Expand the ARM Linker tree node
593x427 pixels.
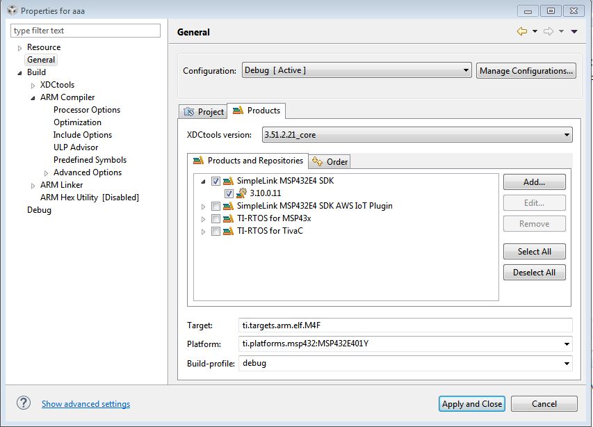(x=33, y=185)
